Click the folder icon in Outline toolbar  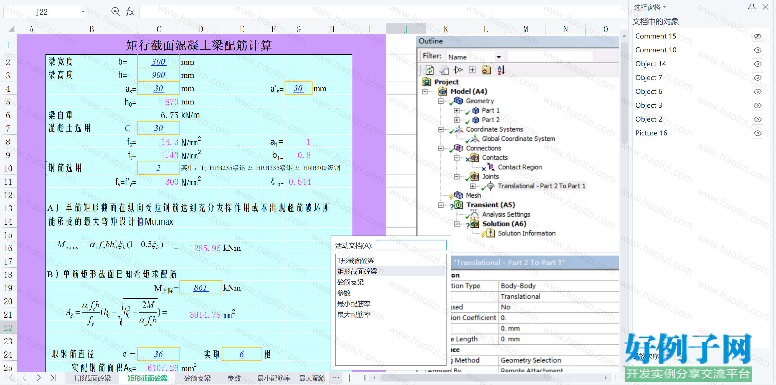tap(486, 70)
